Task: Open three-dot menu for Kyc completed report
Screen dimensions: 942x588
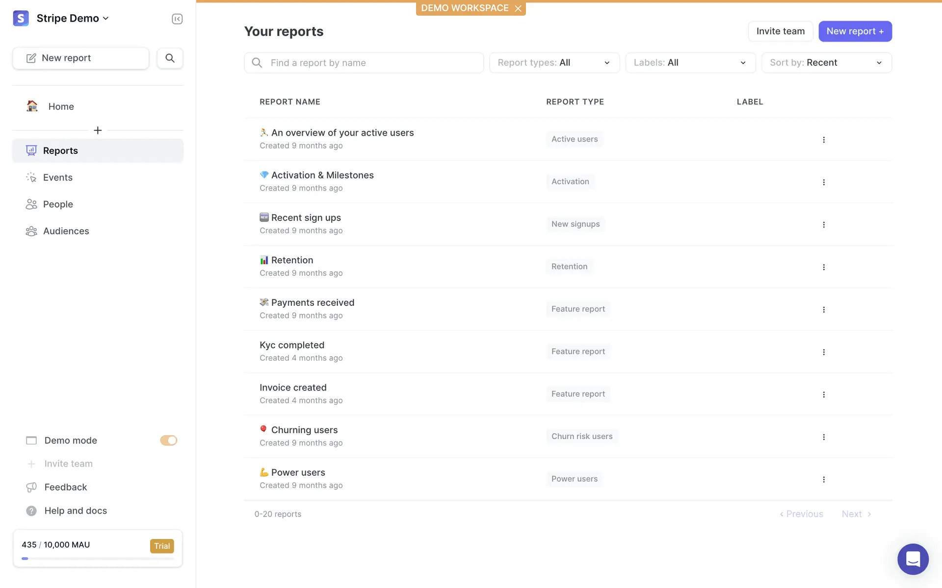Action: (x=824, y=352)
